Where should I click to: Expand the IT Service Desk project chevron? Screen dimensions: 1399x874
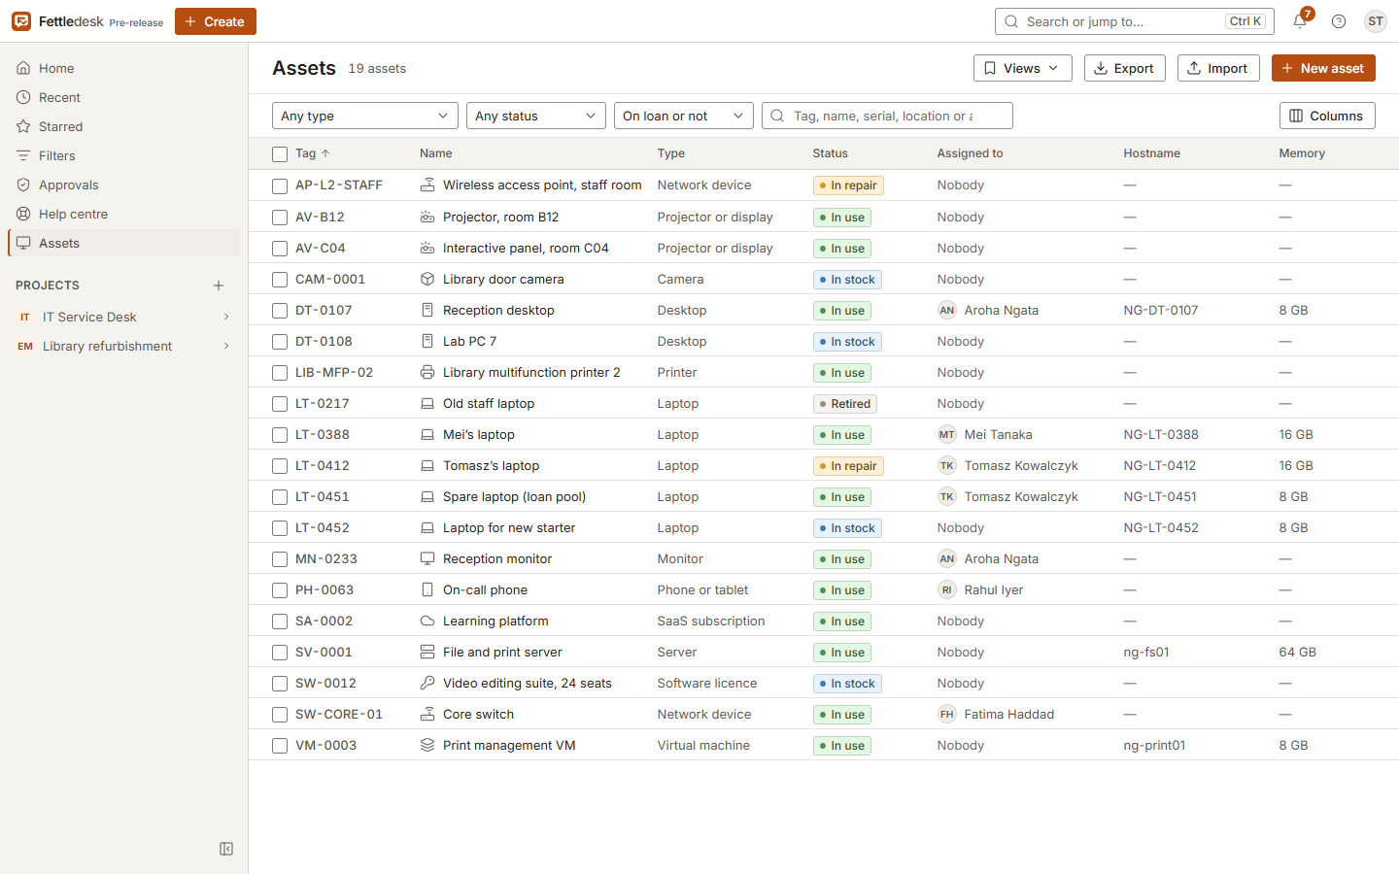(226, 317)
